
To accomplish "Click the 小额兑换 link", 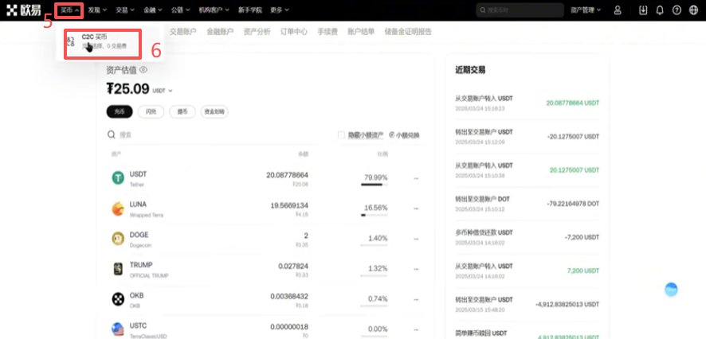I will point(404,134).
